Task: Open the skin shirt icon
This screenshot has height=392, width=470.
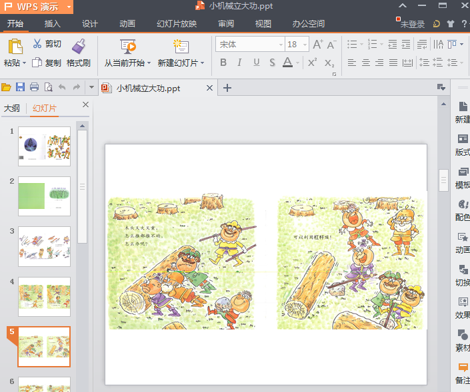Action: (451, 24)
